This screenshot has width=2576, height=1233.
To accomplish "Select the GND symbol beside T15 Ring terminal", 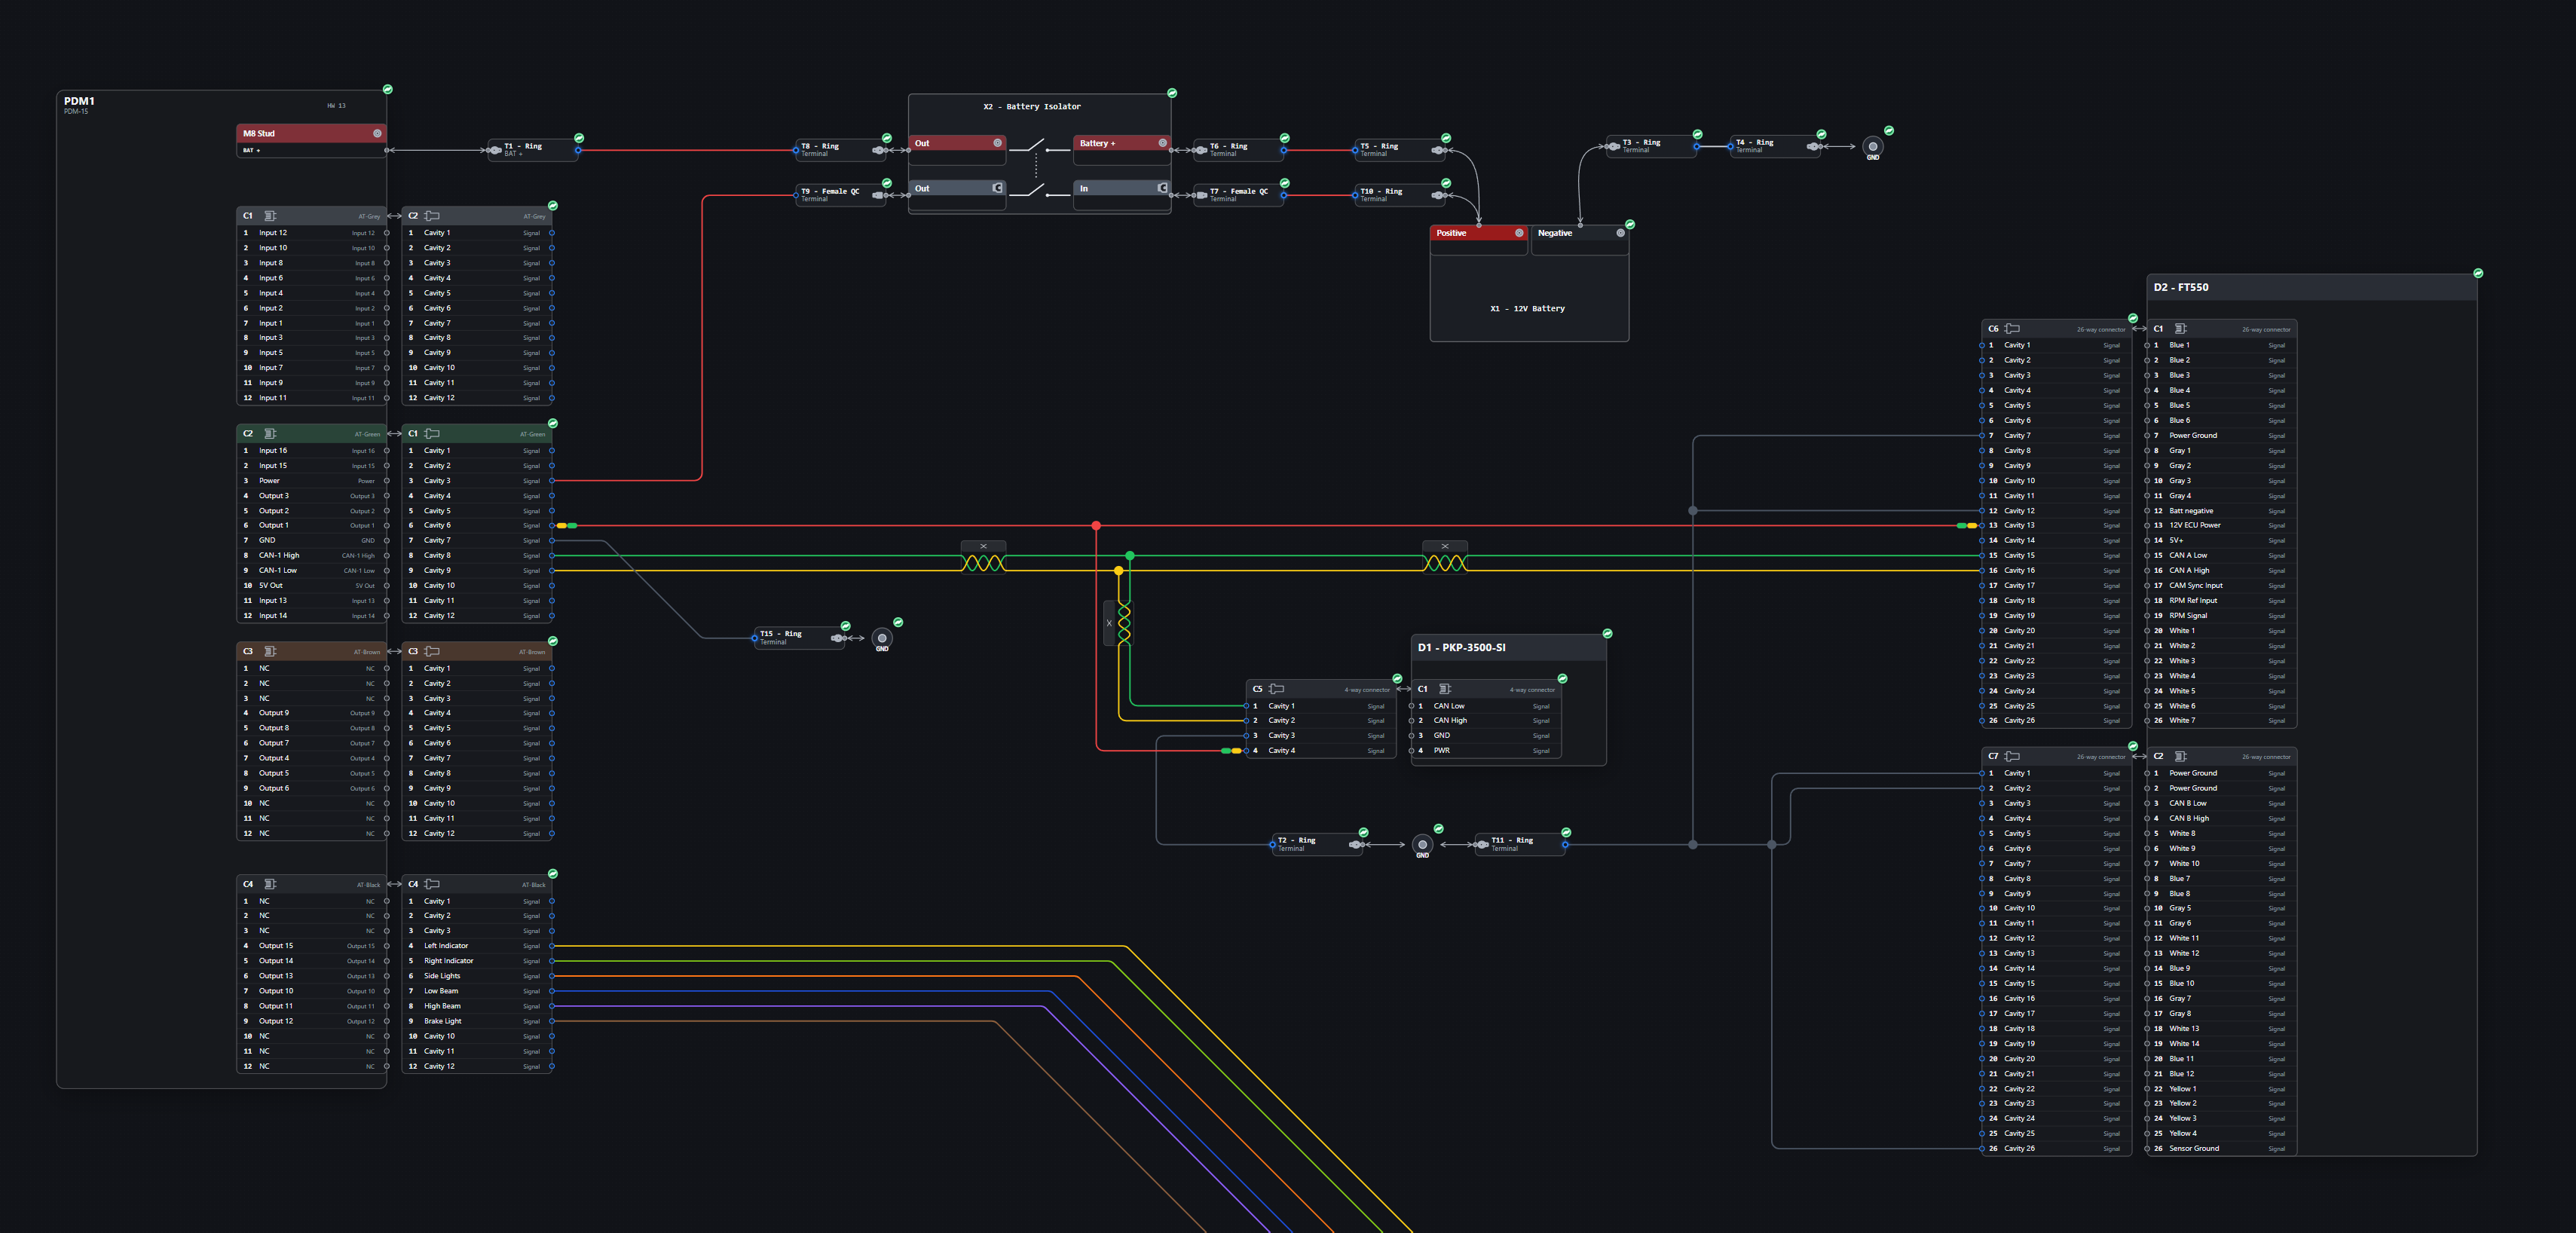I will coord(882,638).
